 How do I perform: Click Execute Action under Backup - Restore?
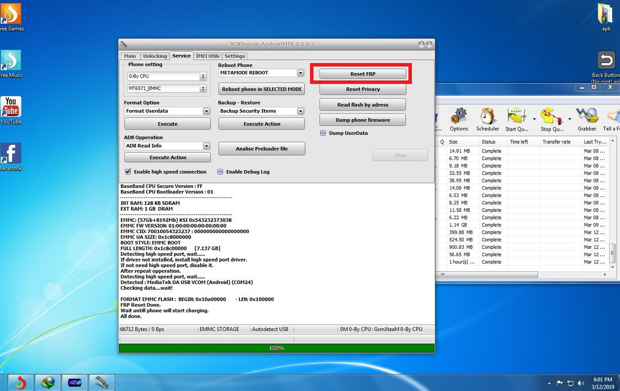pyautogui.click(x=262, y=124)
